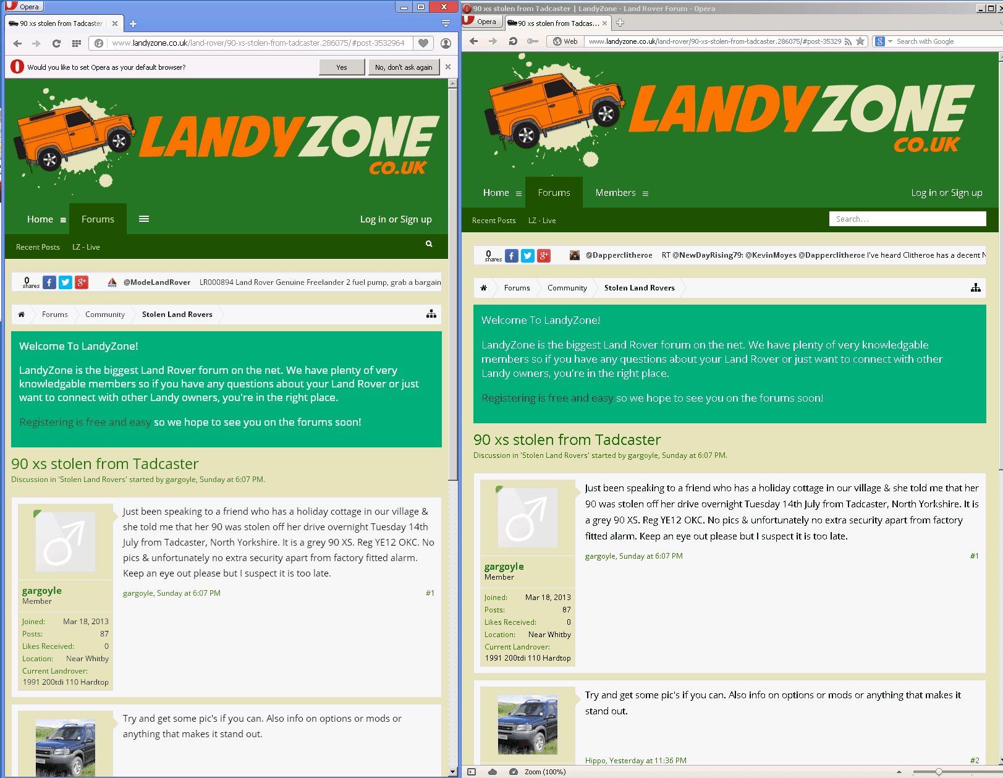This screenshot has width=1003, height=778.
Task: Open Forums tab in left site nav
Action: pos(98,219)
